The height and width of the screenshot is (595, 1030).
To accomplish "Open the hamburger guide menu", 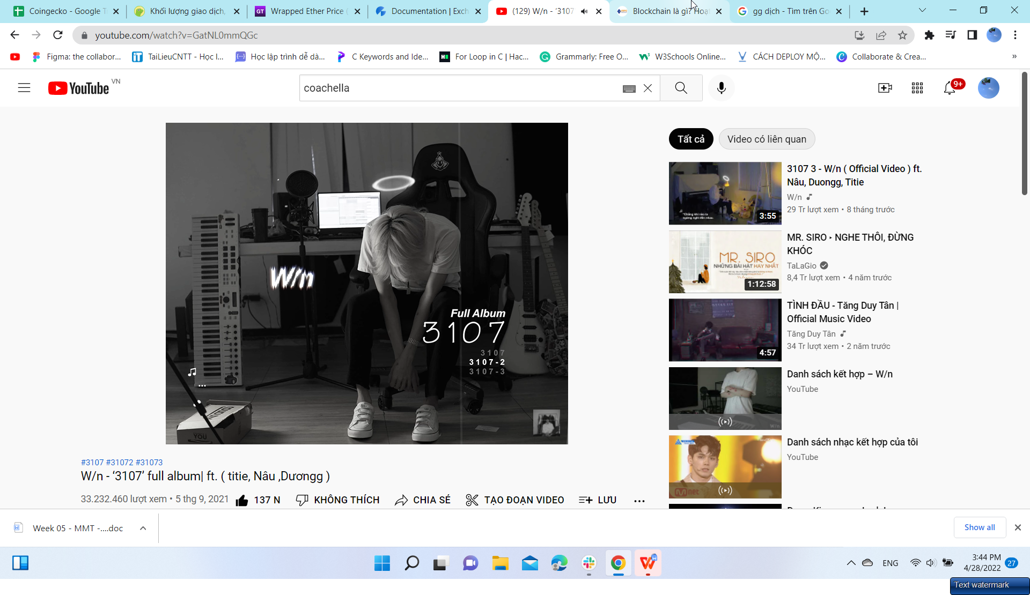I will click(24, 88).
